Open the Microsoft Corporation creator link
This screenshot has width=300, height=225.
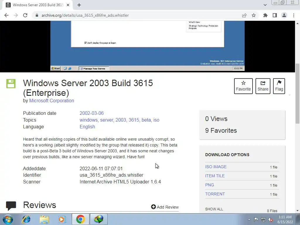pos(52,101)
